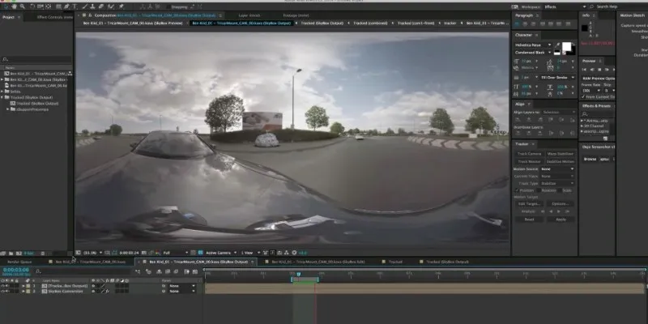The width and height of the screenshot is (648, 324).
Task: Click Track Motion button
Action: (529, 161)
